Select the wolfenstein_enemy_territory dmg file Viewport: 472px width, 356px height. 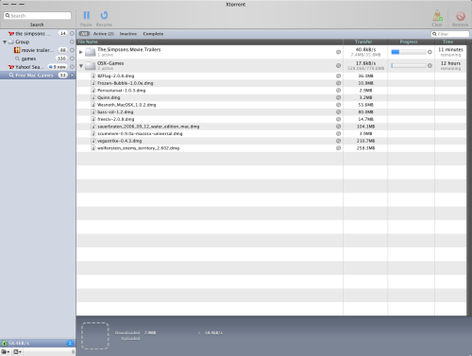coord(138,148)
